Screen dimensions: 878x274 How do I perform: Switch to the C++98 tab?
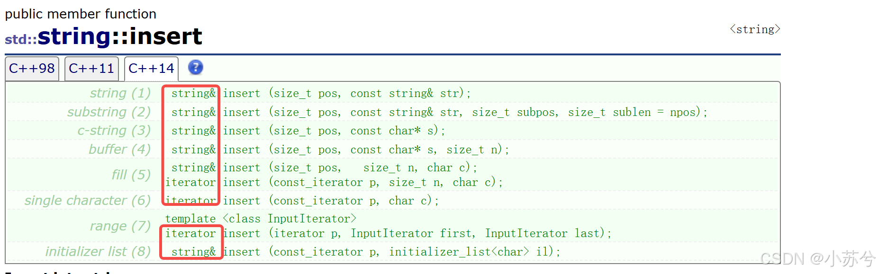pos(32,69)
